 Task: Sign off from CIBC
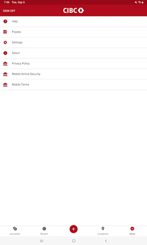click(x=9, y=11)
